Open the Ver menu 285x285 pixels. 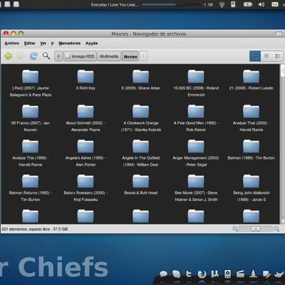coord(43,43)
